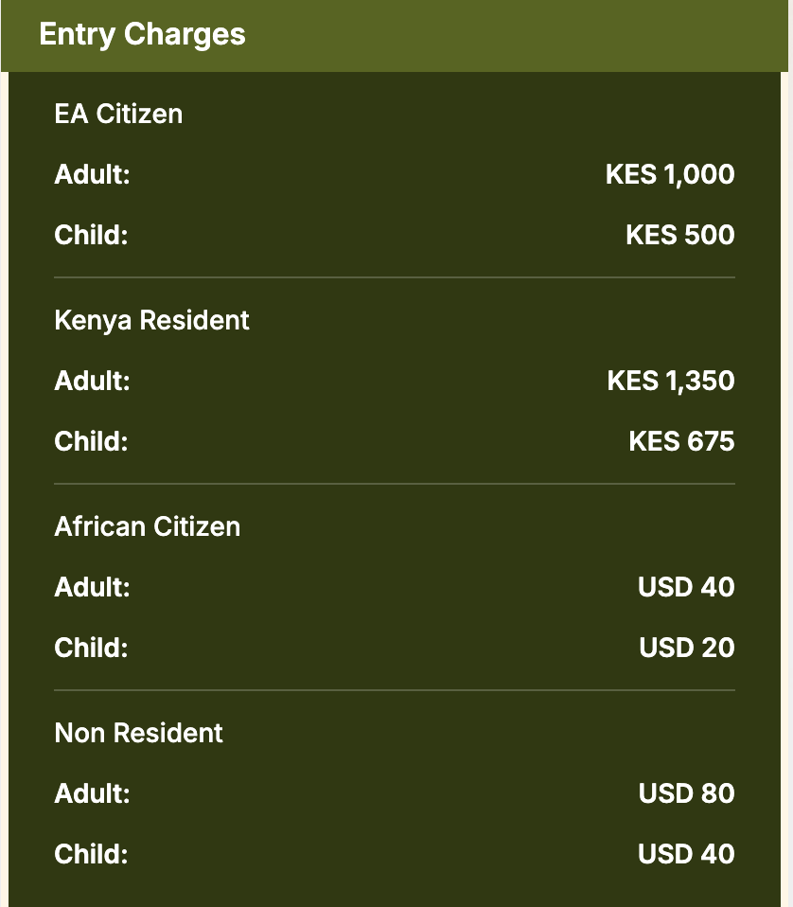Image resolution: width=793 pixels, height=907 pixels.
Task: Click the Child label under Non Resident
Action: coord(91,855)
